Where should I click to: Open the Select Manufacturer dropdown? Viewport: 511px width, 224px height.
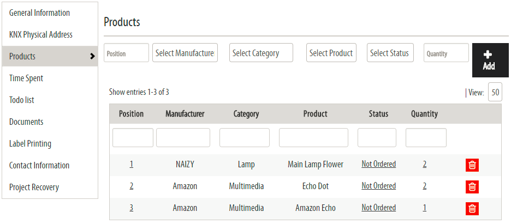(x=185, y=53)
